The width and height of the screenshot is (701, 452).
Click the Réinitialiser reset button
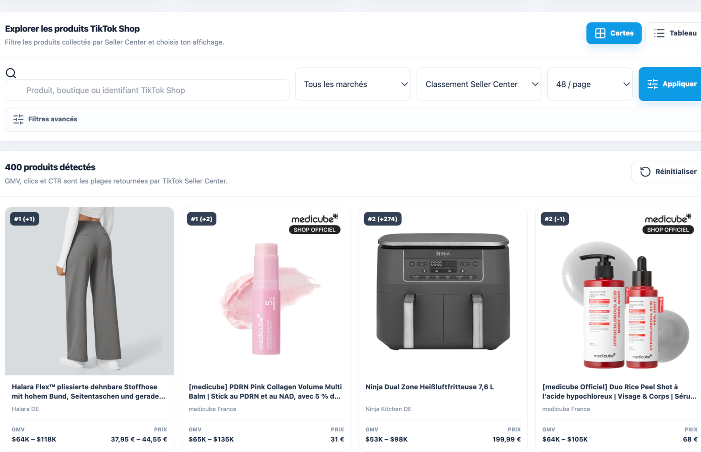point(667,172)
